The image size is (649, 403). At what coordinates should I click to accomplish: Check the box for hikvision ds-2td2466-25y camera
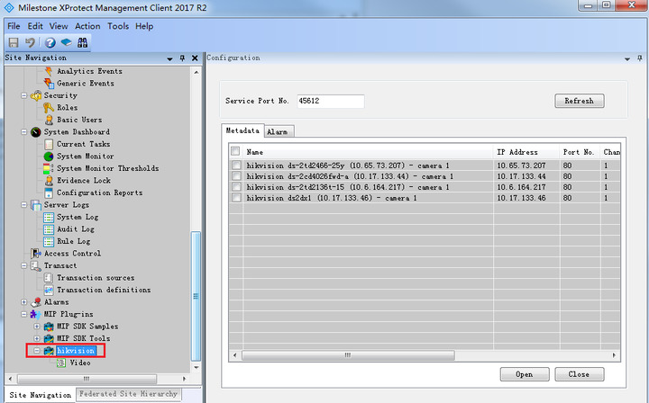(236, 166)
